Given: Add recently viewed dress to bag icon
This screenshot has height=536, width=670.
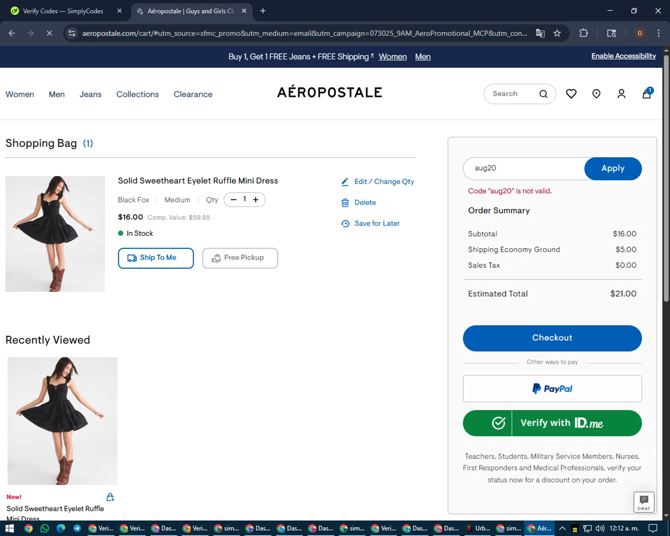Looking at the screenshot, I should (110, 497).
